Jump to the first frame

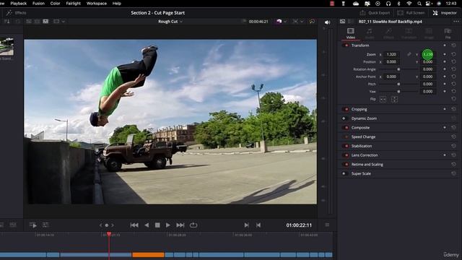(134, 225)
